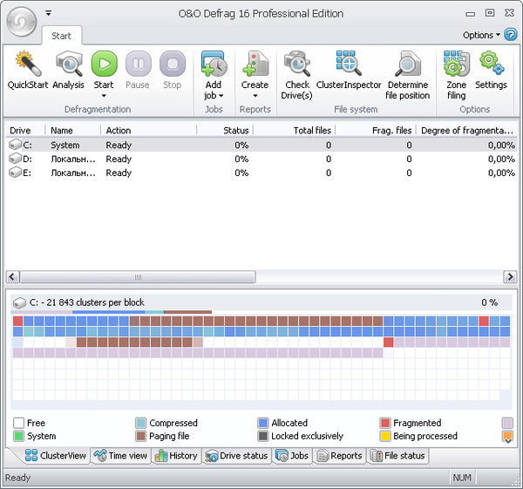523x489 pixels.
Task: Open the quick access toolbar arrow
Action: 49,13
